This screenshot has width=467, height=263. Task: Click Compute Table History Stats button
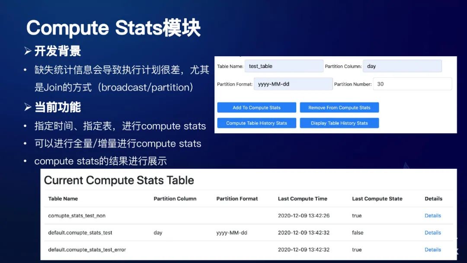point(256,123)
